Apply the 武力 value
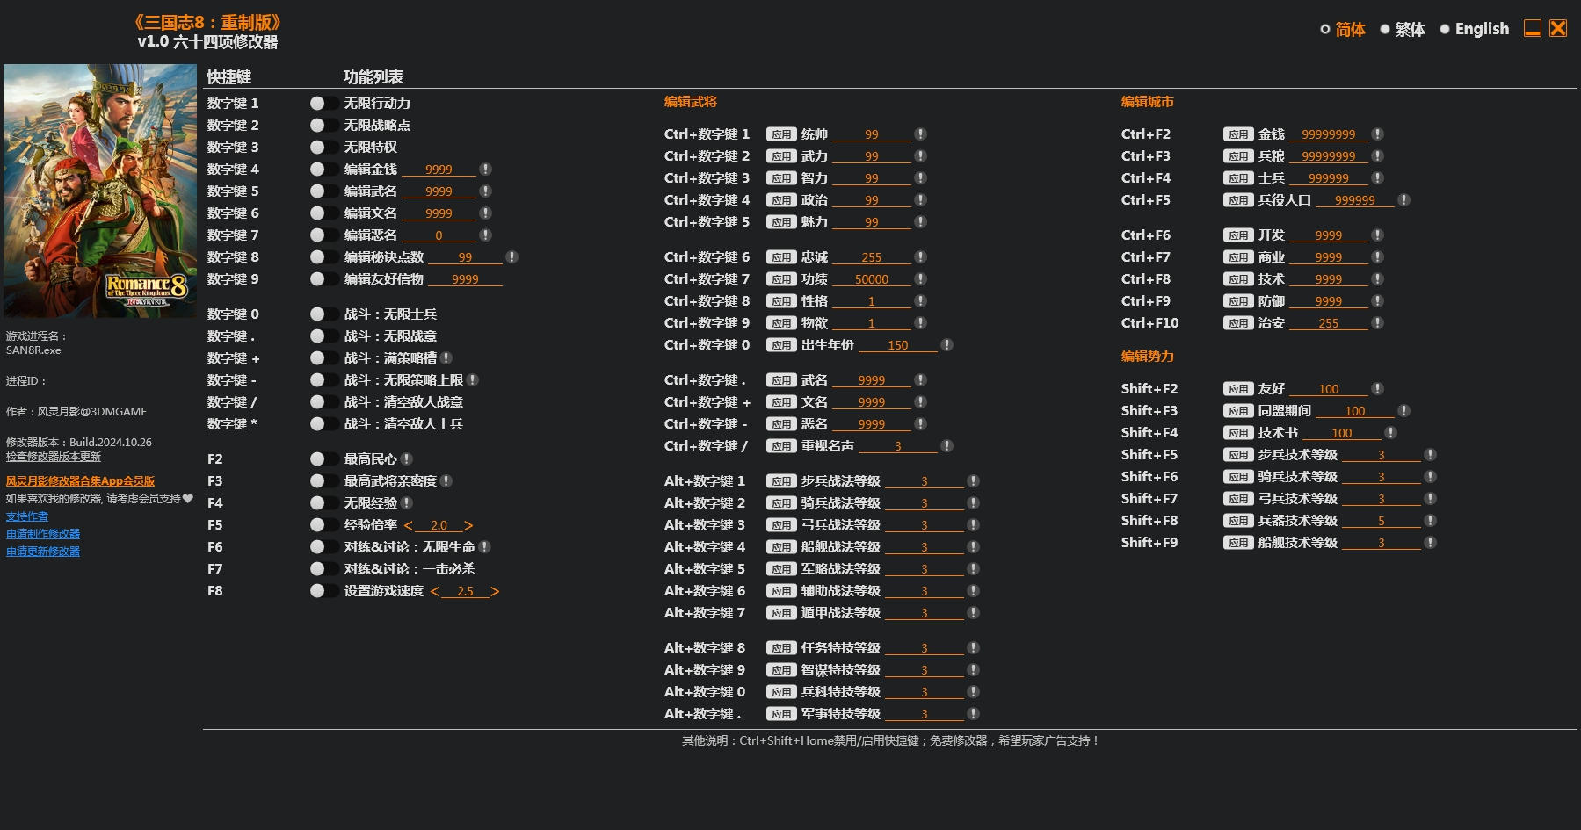 coord(781,155)
